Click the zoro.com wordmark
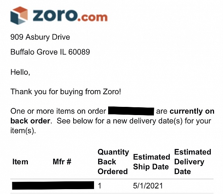 point(70,15)
